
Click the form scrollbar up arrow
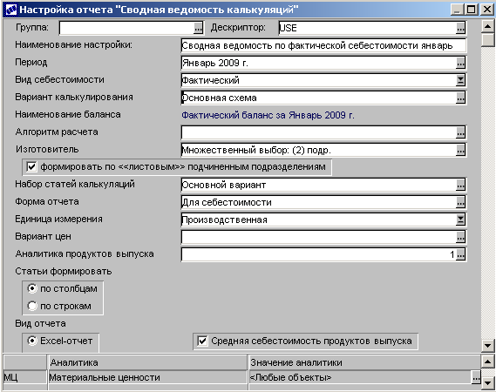(488, 26)
